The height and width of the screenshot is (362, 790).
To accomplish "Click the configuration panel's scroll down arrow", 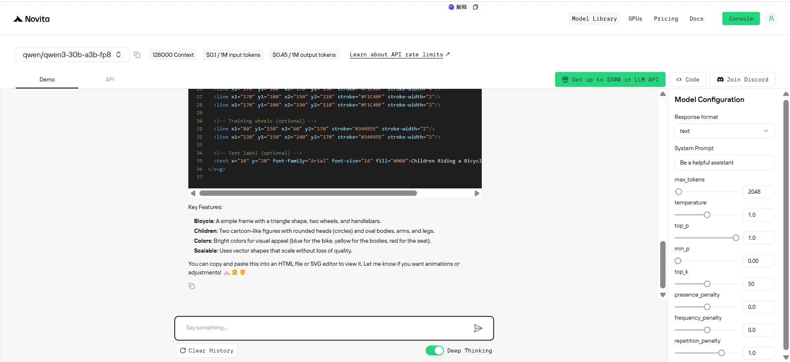I will pyautogui.click(x=786, y=357).
